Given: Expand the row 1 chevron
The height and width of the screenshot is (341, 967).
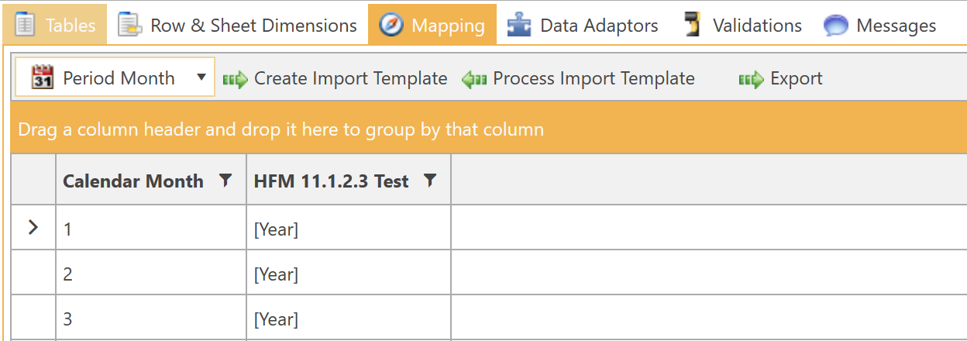Looking at the screenshot, I should [33, 228].
